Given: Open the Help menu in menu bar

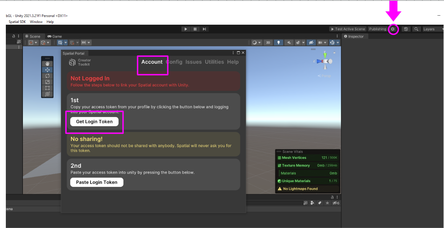Looking at the screenshot, I should click(50, 22).
